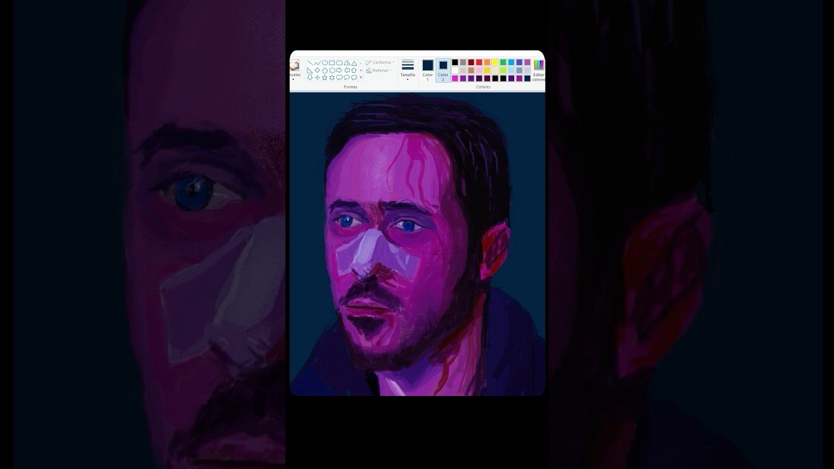Select the left arrow shape
Image resolution: width=834 pixels, height=469 pixels.
click(x=347, y=70)
